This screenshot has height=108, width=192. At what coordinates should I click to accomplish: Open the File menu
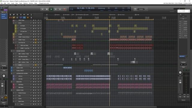click(x=1, y=3)
